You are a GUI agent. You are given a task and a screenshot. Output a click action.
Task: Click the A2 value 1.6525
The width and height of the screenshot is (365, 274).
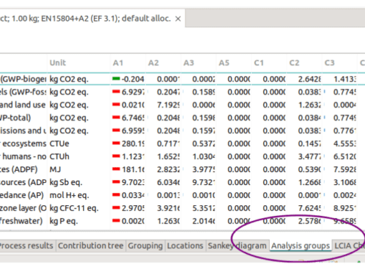(168, 156)
